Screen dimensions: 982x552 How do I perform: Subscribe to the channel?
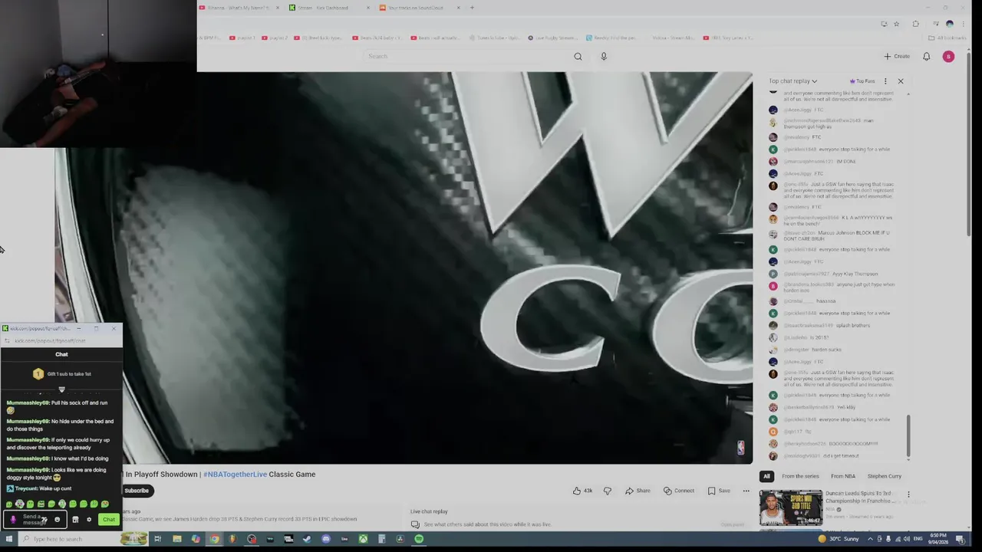[x=137, y=491]
